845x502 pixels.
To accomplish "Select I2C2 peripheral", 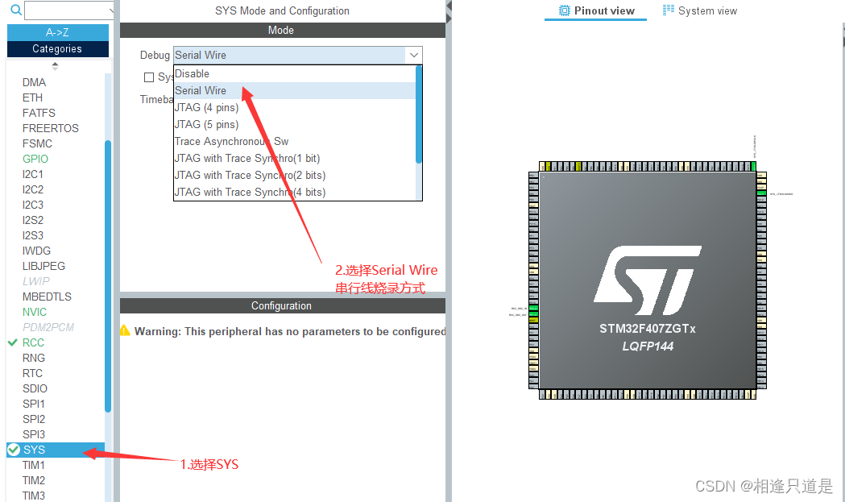I will [32, 189].
